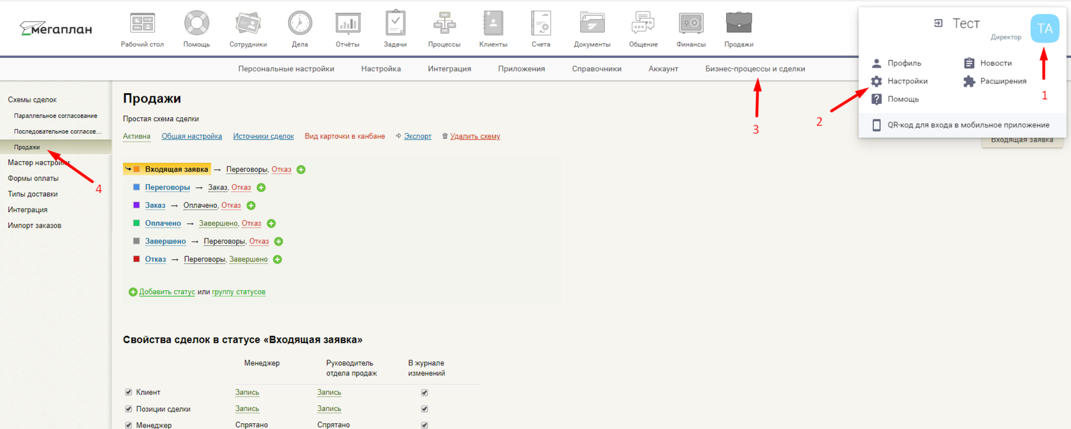This screenshot has width=1071, height=429.
Task: Open Менеджер access dropdown for Позиции сделки
Action: [x=247, y=409]
